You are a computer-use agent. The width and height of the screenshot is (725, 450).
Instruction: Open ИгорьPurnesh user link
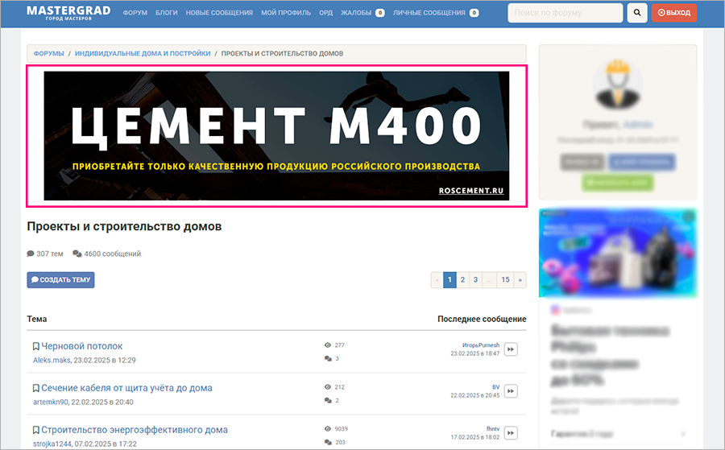pos(481,345)
